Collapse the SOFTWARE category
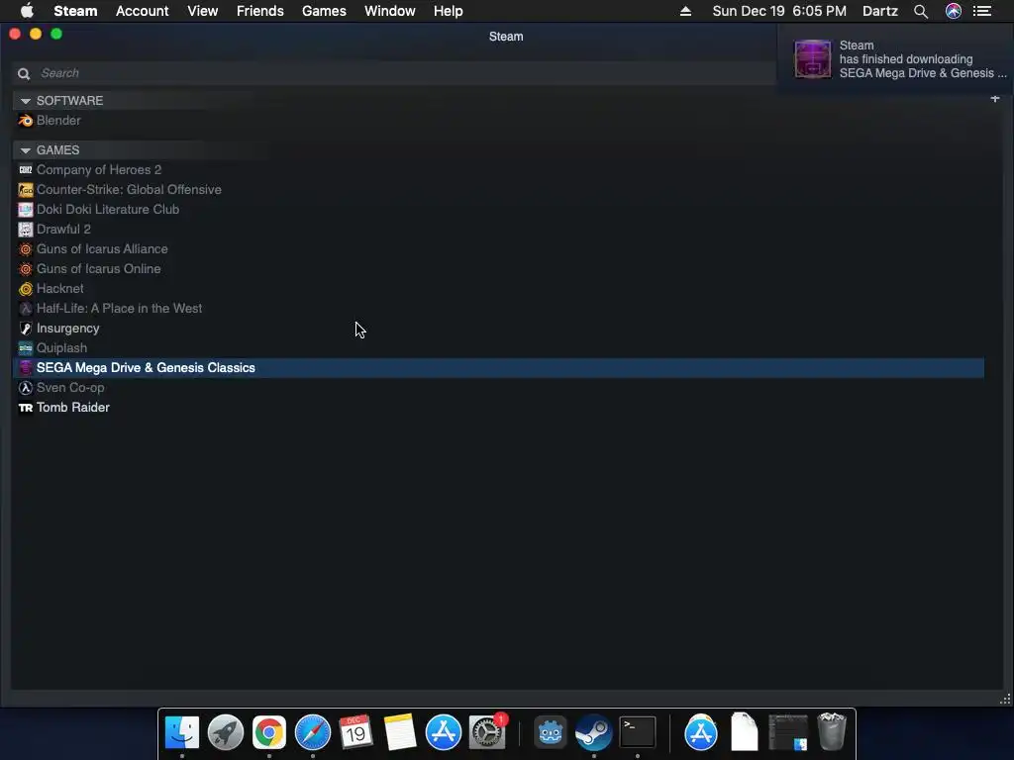This screenshot has height=760, width=1014. tap(25, 101)
